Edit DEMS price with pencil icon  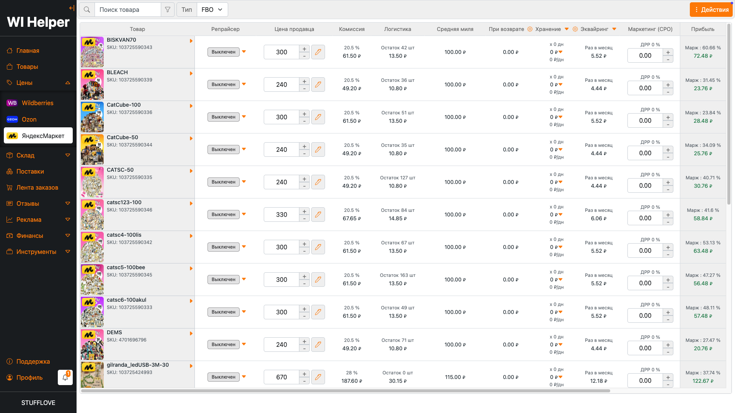click(x=318, y=345)
